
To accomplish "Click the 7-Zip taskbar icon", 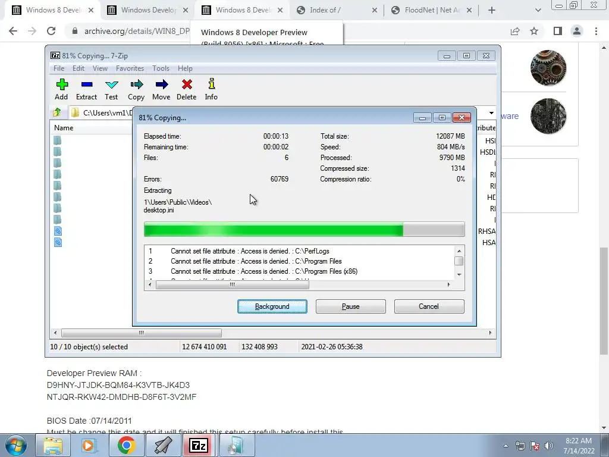I will [200, 445].
